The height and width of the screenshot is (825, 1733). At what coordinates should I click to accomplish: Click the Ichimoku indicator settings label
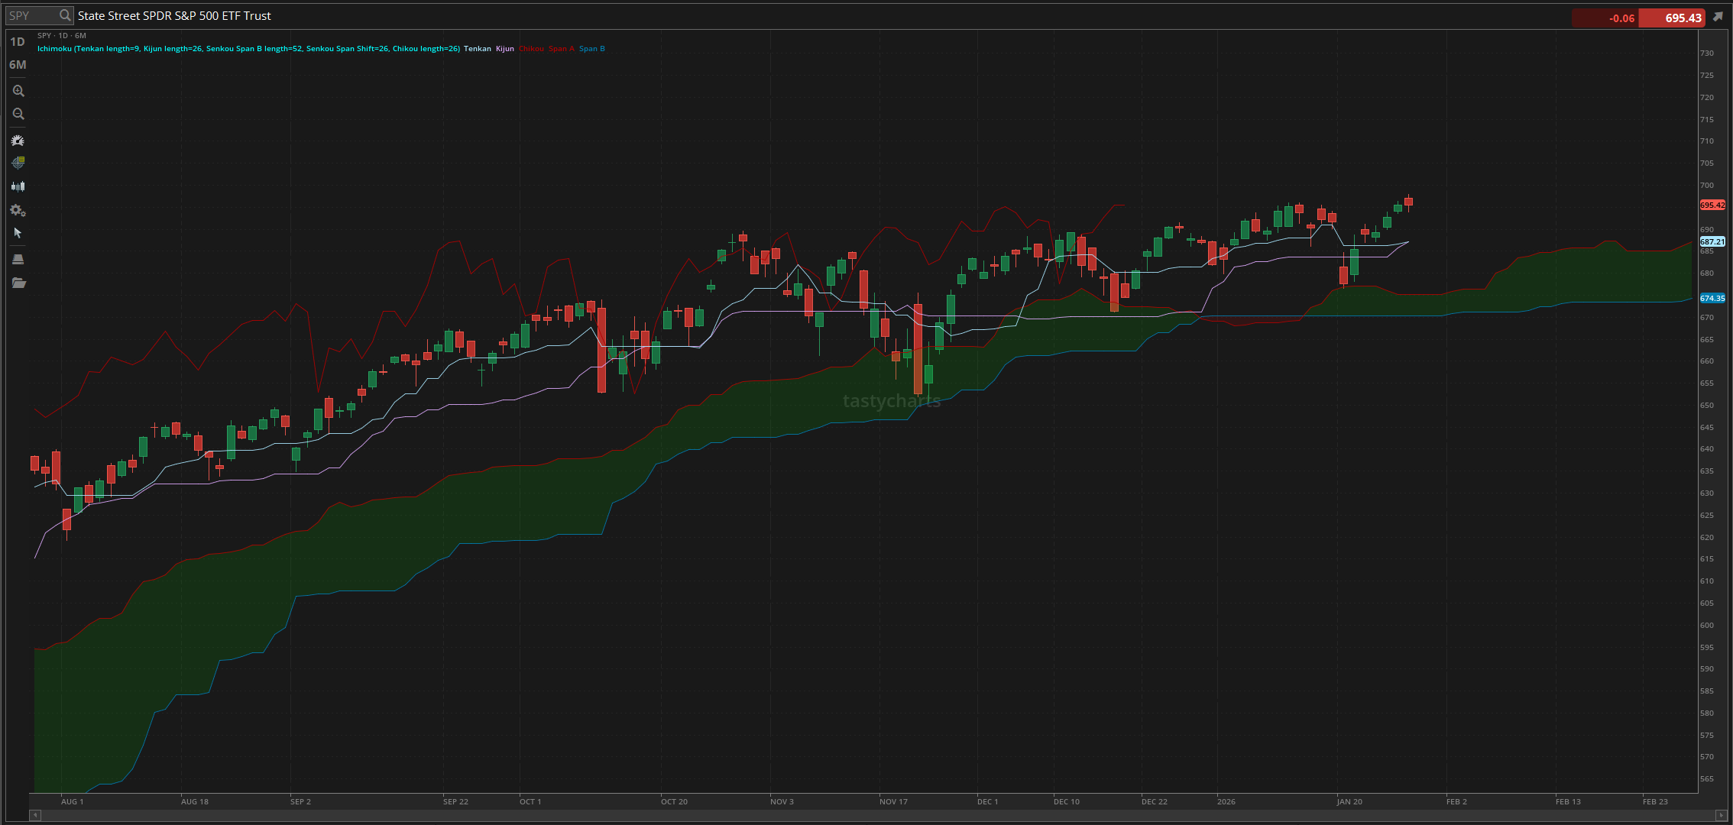(248, 49)
